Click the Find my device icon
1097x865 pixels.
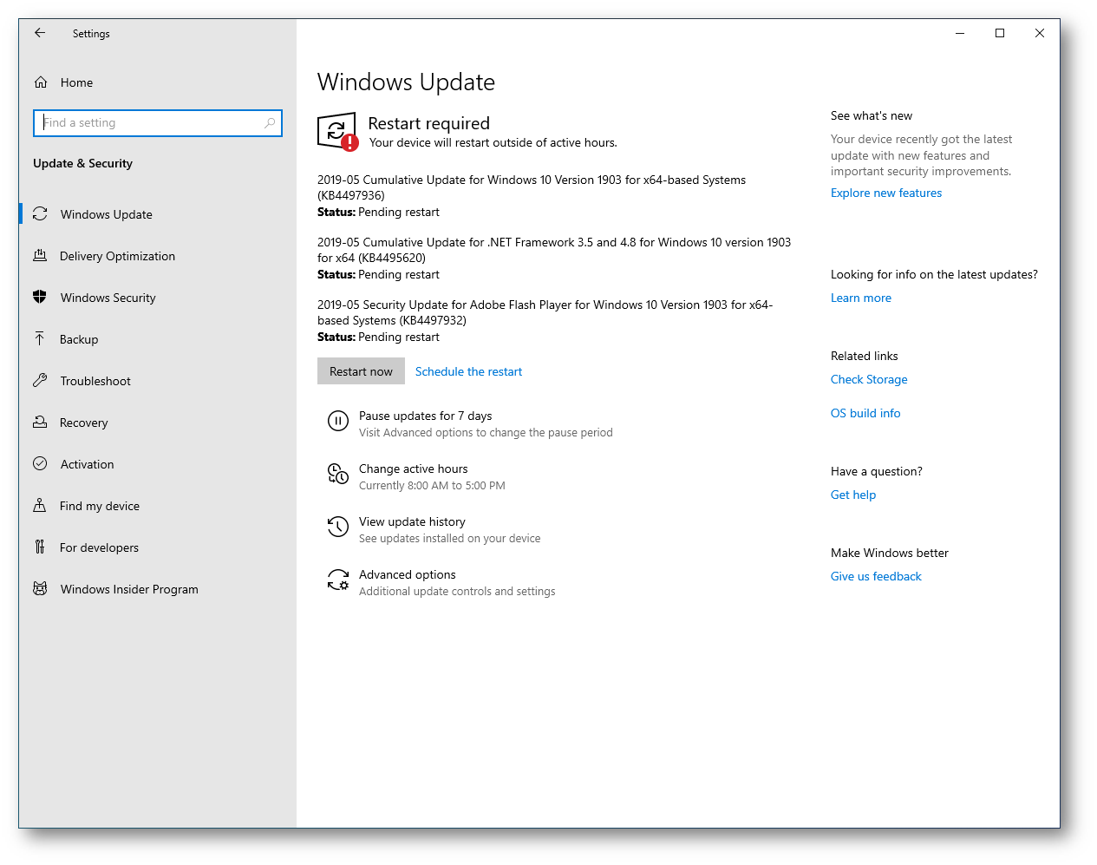40,505
